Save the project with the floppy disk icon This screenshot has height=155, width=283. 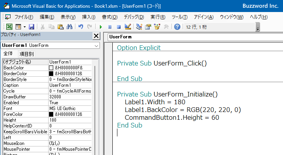click(31, 27)
